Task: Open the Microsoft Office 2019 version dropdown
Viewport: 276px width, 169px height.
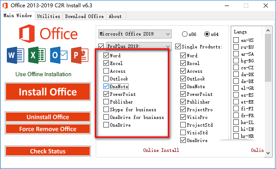Action: click(x=135, y=34)
